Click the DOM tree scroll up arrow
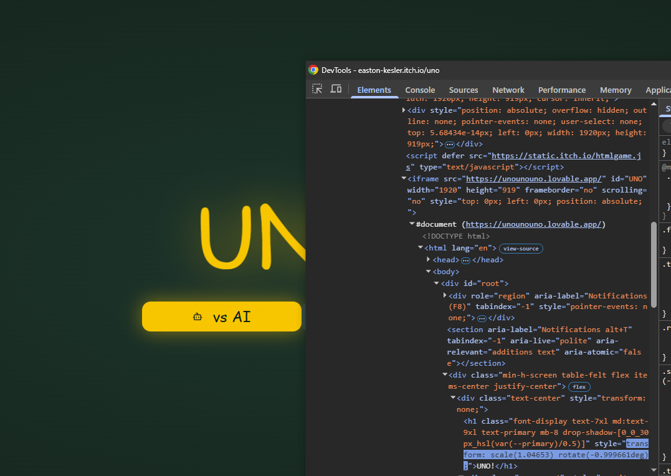Screen dimensions: 671x476 coord(654,103)
